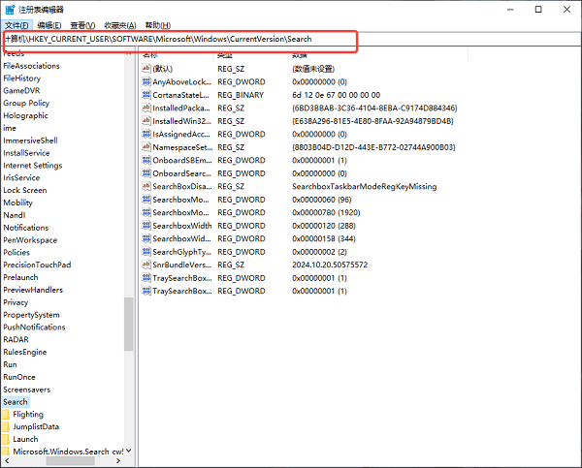Click the data 0x00000002 (2)
Viewport: 582px width, 468px height.
tap(319, 252)
